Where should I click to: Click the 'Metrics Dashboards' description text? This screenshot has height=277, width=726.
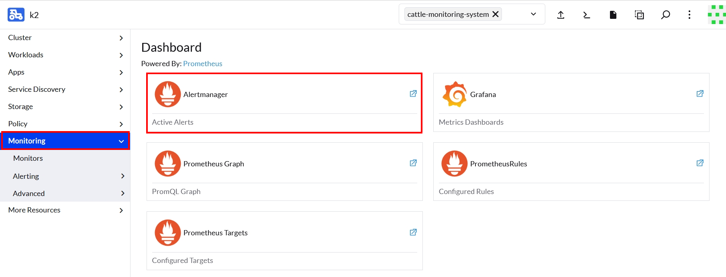(x=471, y=122)
